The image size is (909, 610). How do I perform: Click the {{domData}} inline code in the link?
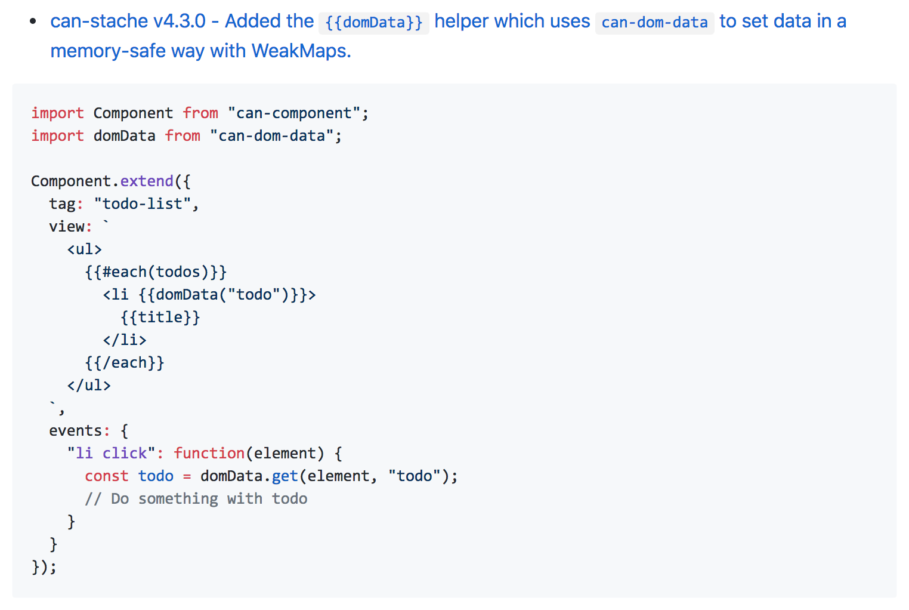click(x=374, y=22)
